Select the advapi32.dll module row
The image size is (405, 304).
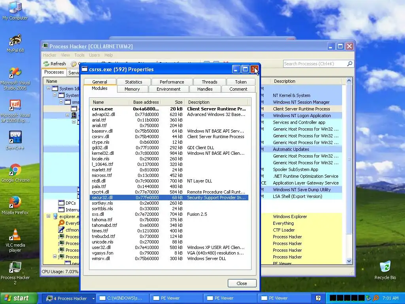click(x=169, y=114)
